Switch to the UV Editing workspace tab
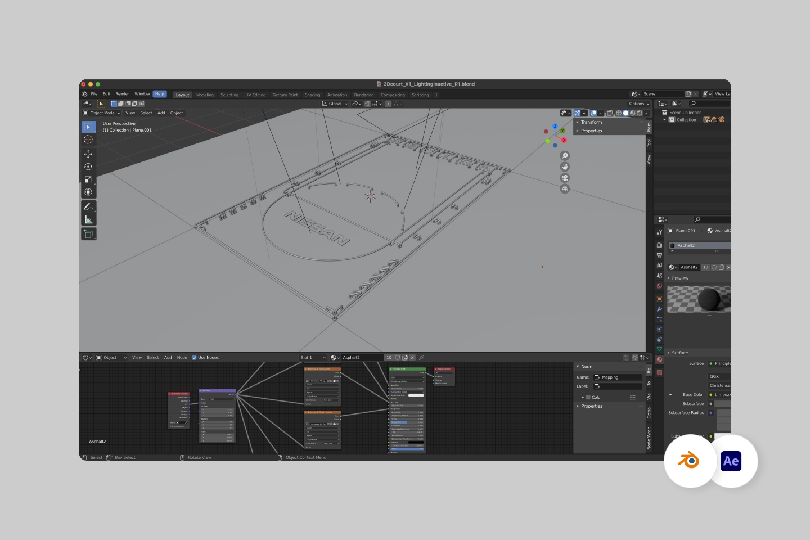Screen dimensions: 810x540 (255, 95)
